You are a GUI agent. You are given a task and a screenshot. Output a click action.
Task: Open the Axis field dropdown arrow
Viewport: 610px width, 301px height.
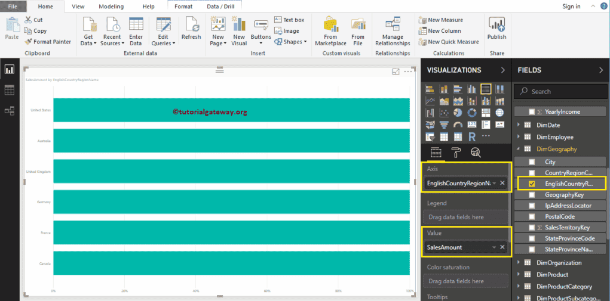point(494,183)
